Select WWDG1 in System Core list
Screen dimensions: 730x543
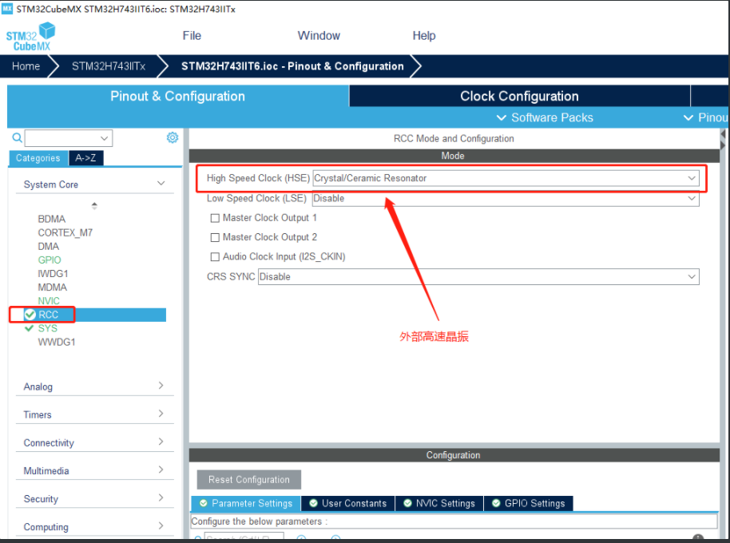click(57, 343)
